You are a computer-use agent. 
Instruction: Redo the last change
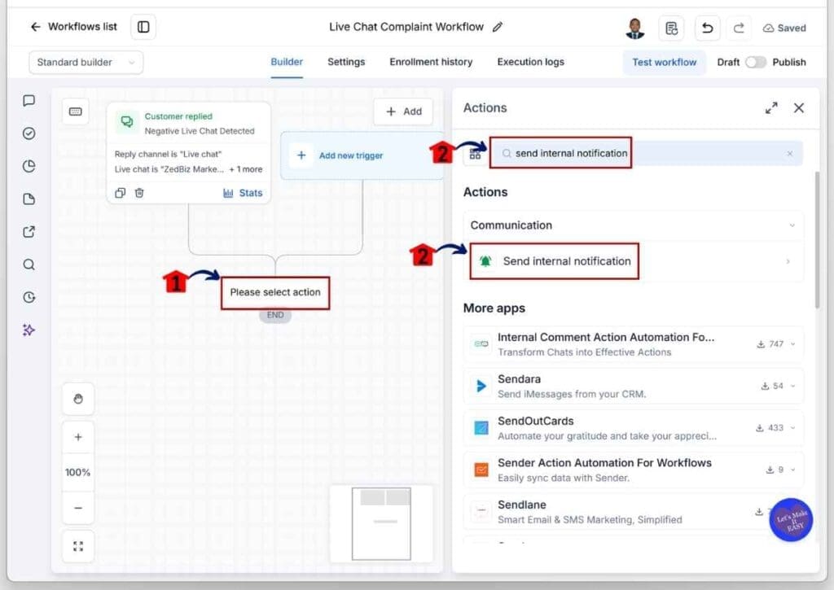[739, 28]
